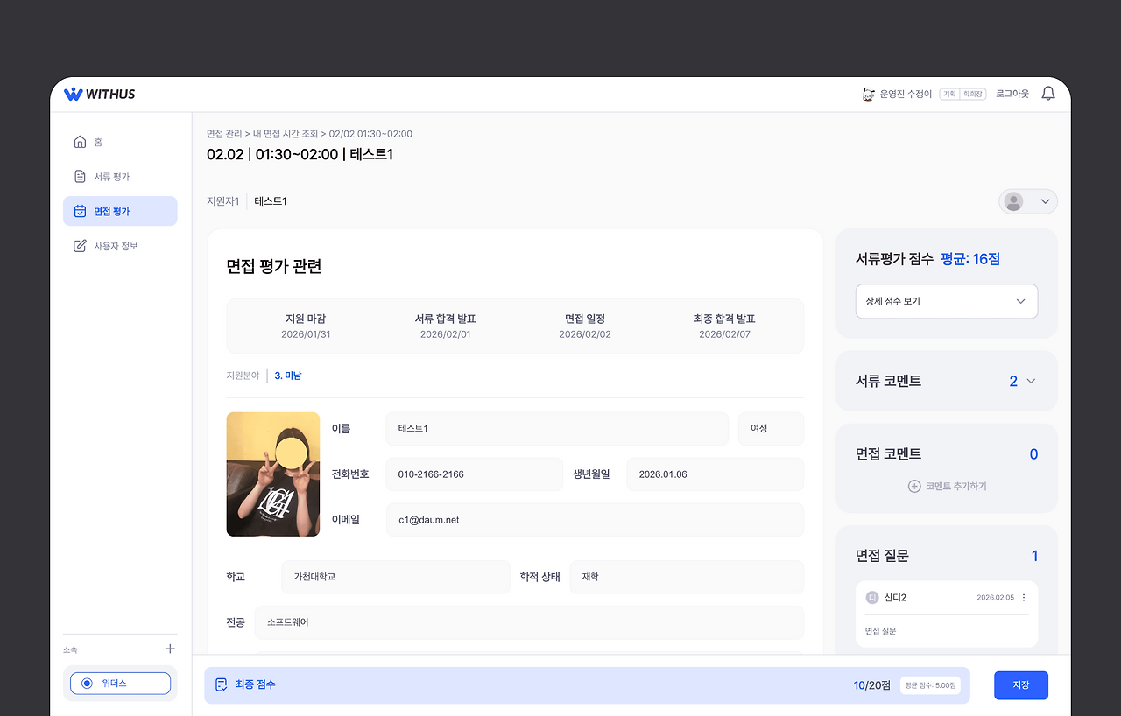Click 코멘트 추가하기 to add a comment
The width and height of the screenshot is (1121, 716).
point(947,486)
